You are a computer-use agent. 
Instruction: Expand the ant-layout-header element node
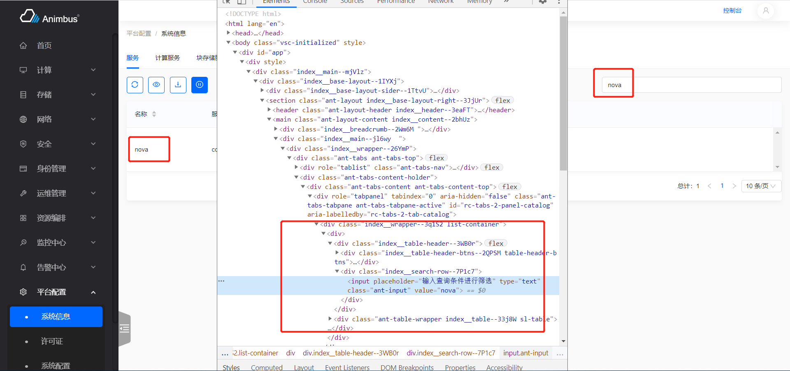point(269,110)
